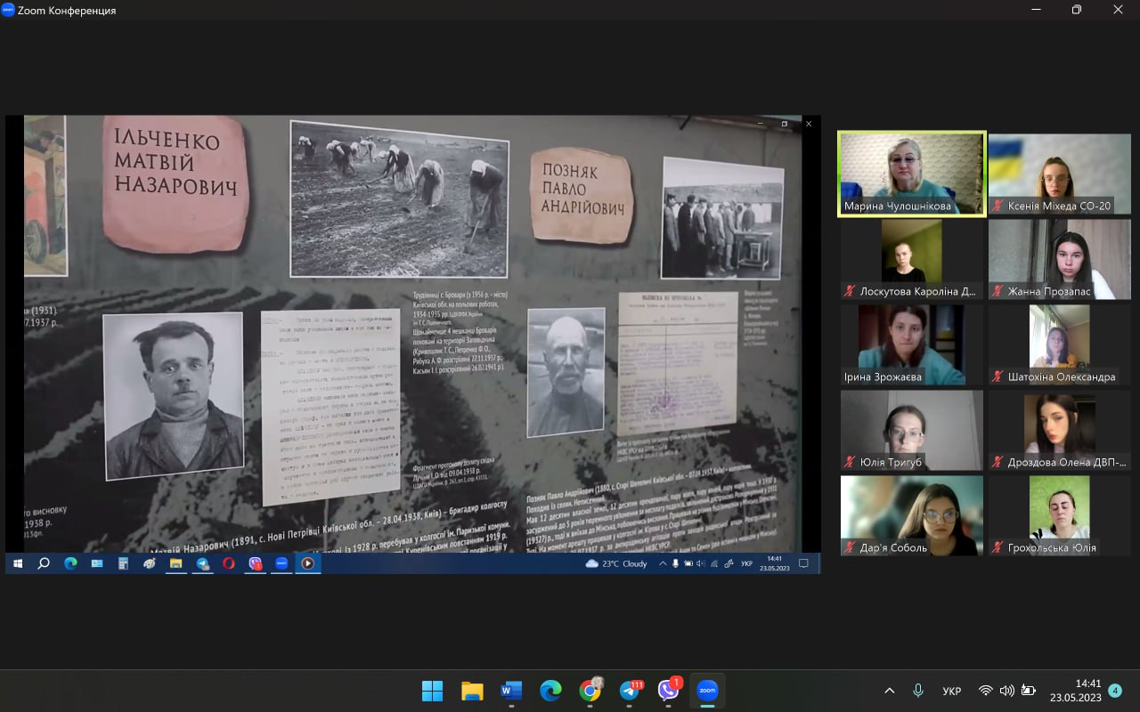Screen dimensions: 1140x712
Task: Select Ірина Зрожаєва's video tile
Action: coord(912,344)
